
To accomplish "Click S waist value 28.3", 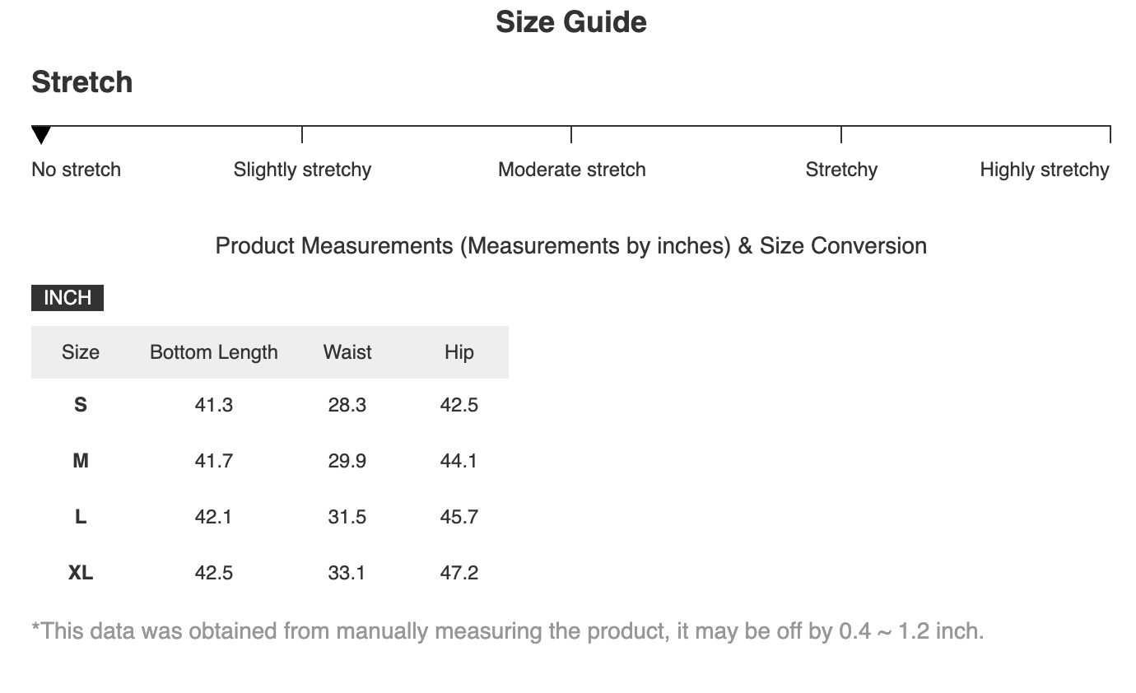I will tap(347, 405).
